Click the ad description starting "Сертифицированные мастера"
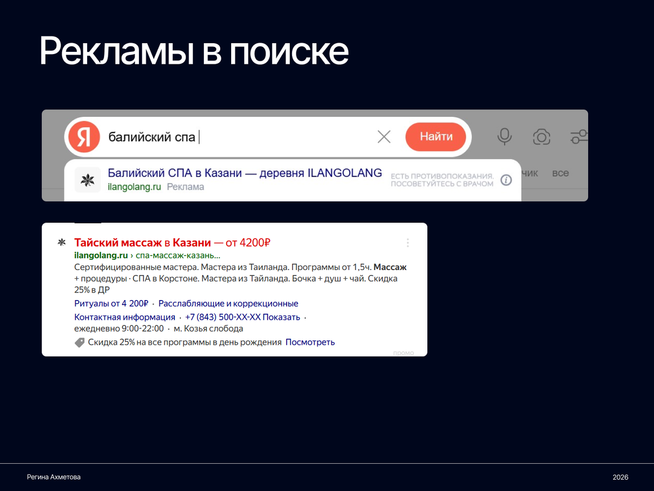This screenshot has height=491, width=654. tap(240, 278)
